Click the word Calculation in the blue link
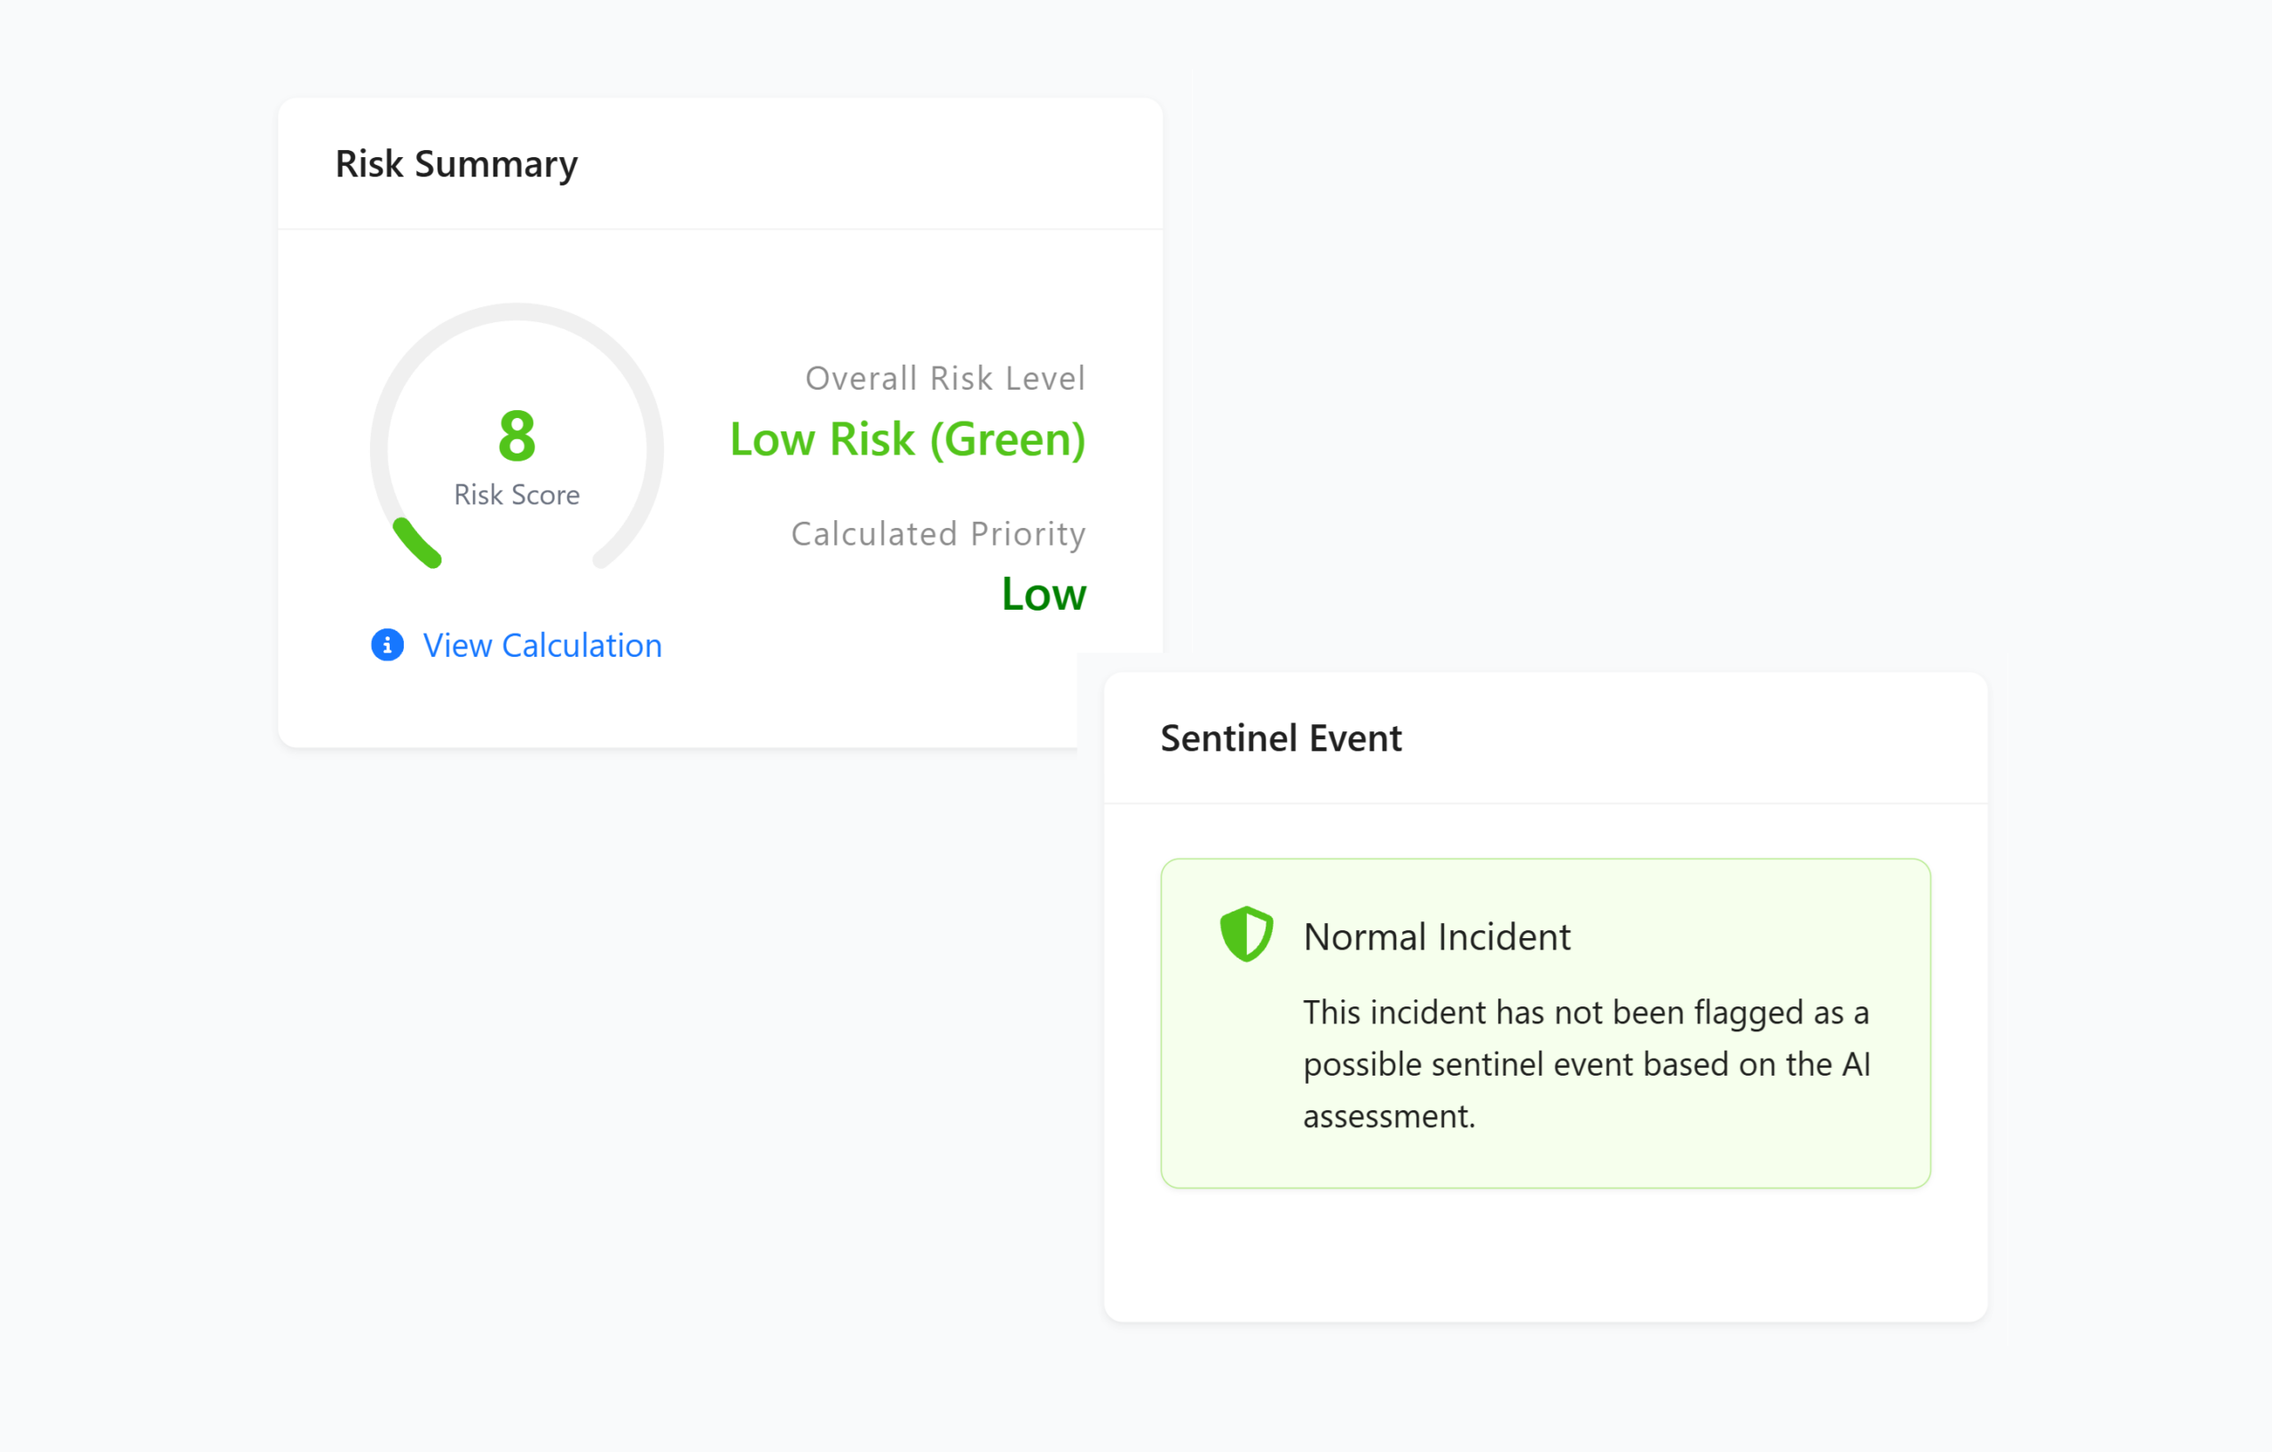Screen dimensions: 2272x1452 point(581,645)
